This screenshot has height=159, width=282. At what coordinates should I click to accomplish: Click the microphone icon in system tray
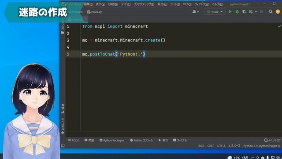click(x=267, y=157)
